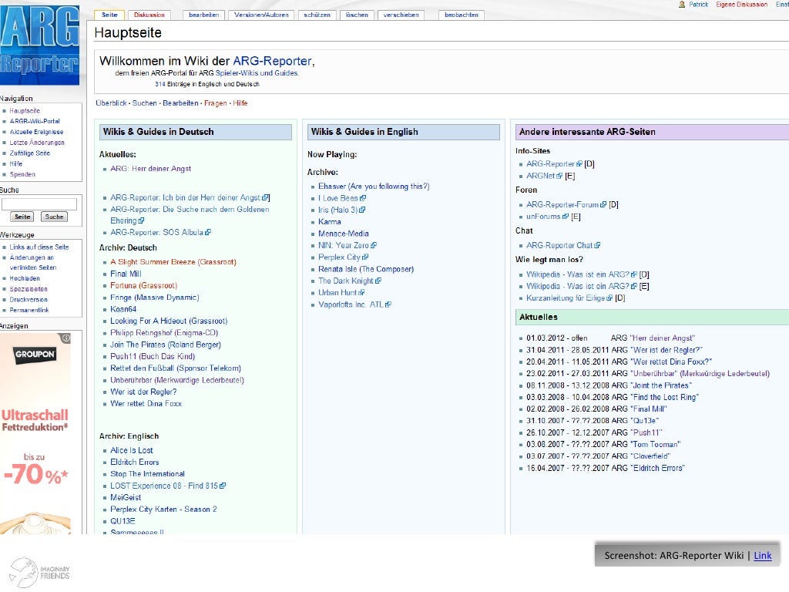Open Vaporlofts Inc. ATL link

pyautogui.click(x=354, y=304)
